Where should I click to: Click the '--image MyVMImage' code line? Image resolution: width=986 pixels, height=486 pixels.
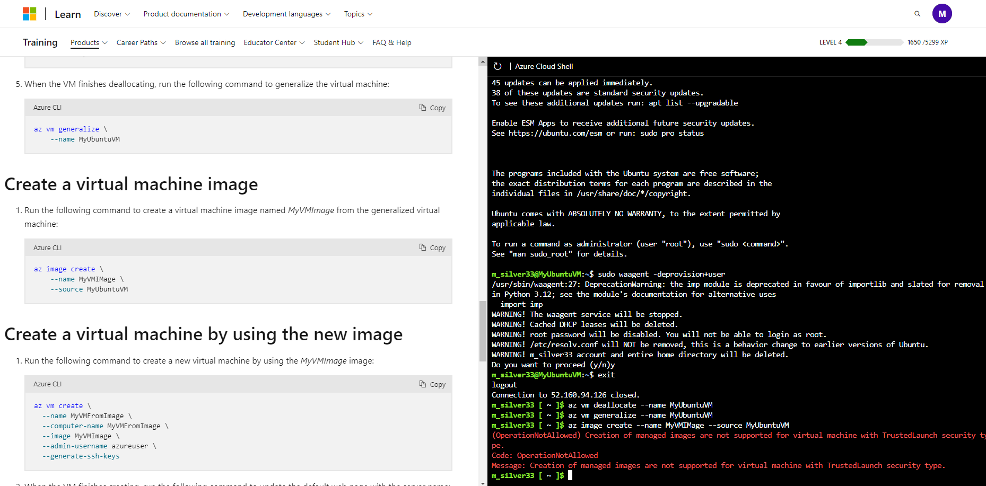pos(81,436)
